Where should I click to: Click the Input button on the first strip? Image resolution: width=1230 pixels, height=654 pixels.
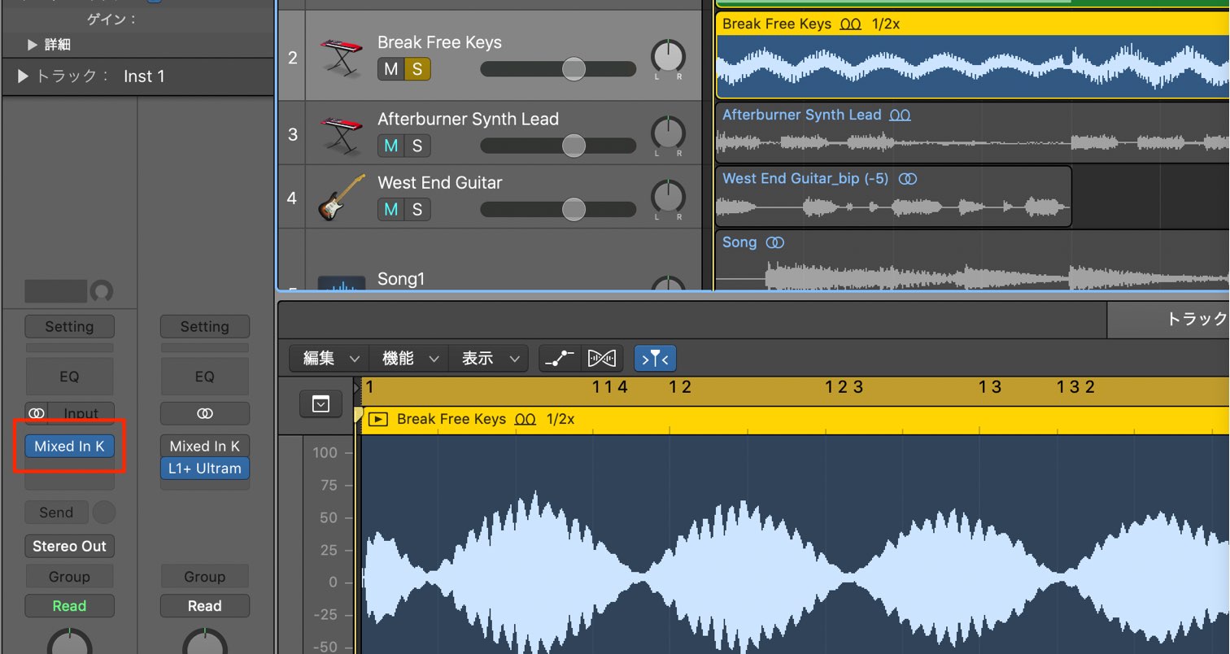pyautogui.click(x=81, y=413)
